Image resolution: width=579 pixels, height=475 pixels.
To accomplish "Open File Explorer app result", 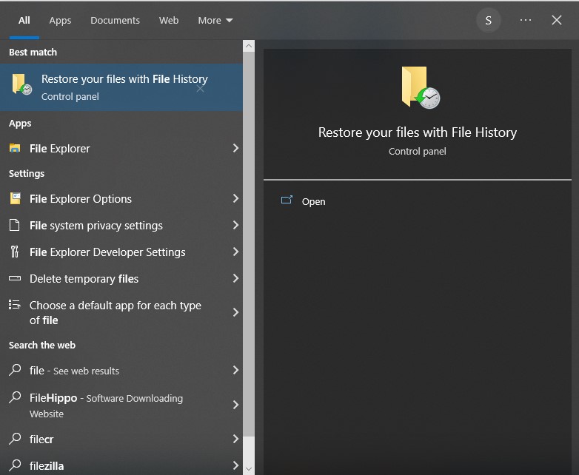I will 121,149.
